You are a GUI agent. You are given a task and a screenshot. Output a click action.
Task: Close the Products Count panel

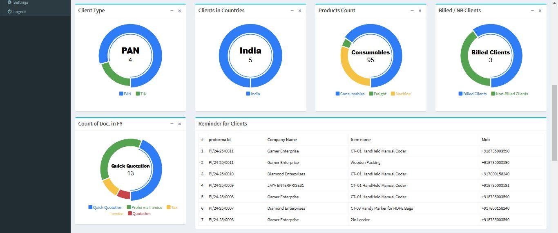pos(420,11)
